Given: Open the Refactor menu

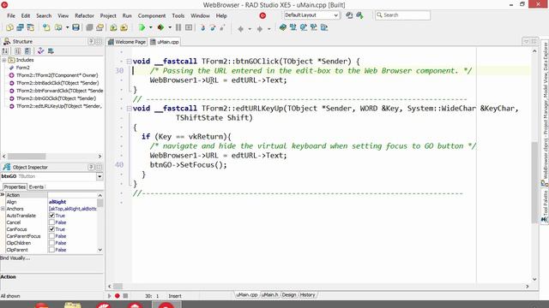Looking at the screenshot, I should [84, 15].
